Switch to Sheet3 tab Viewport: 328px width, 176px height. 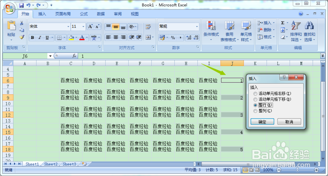point(69,164)
